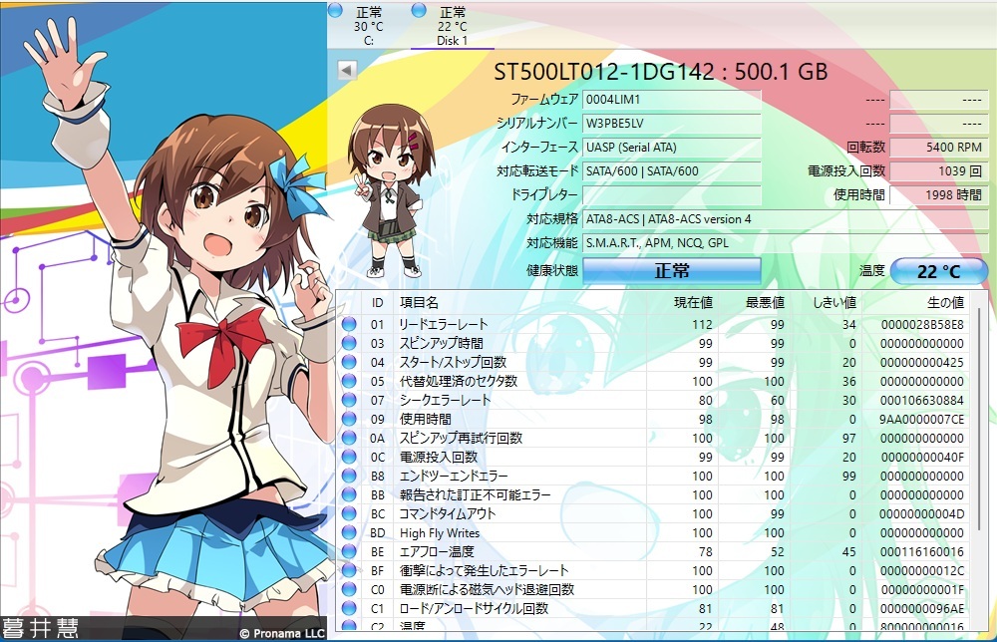Click status icon for リードエラーレート row
997x642 pixels.
pos(349,324)
